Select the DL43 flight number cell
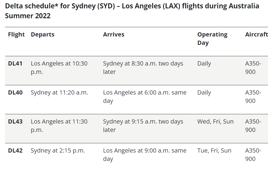The image size is (268, 172). tap(15, 122)
